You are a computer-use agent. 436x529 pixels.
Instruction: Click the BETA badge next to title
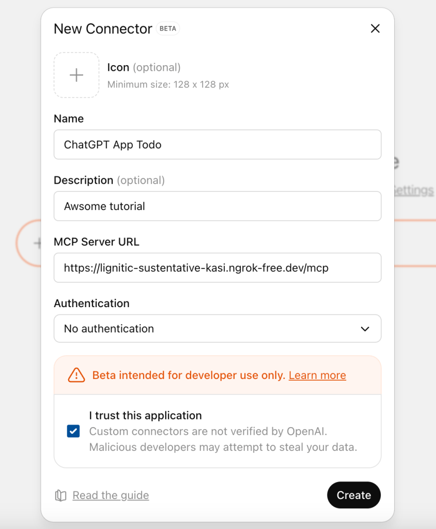click(x=168, y=29)
